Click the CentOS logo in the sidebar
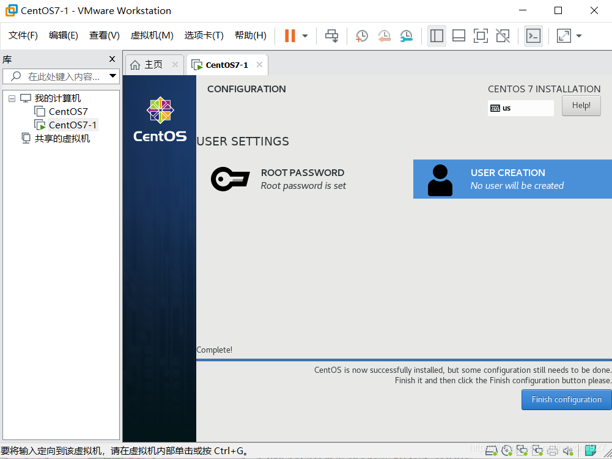The width and height of the screenshot is (612, 459). pos(160,119)
